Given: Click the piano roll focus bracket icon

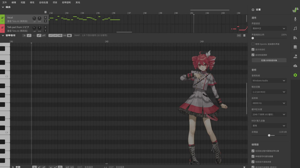Looking at the screenshot, I should (x=239, y=35).
